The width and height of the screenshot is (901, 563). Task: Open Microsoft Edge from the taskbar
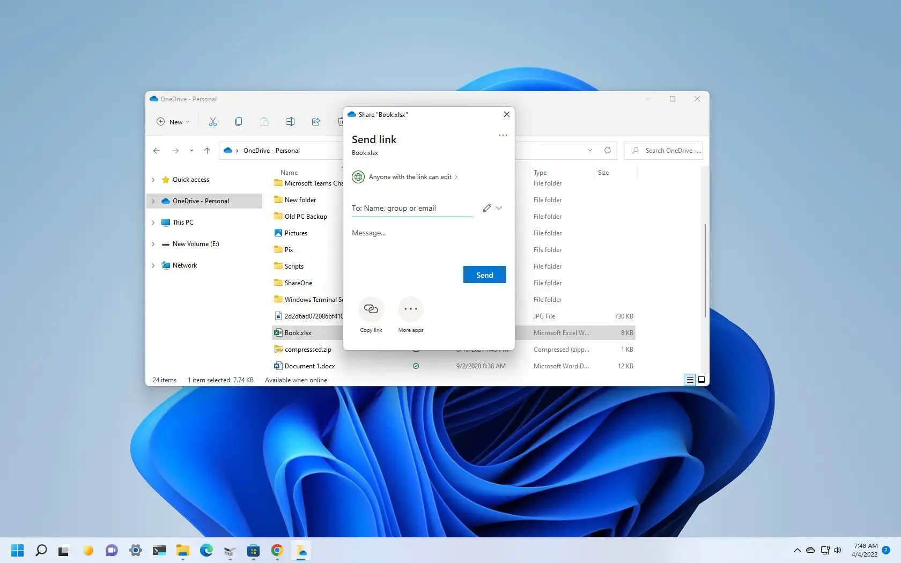click(x=206, y=550)
